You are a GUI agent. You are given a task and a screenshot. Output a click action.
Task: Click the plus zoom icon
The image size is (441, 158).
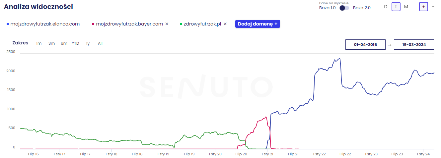423,7
